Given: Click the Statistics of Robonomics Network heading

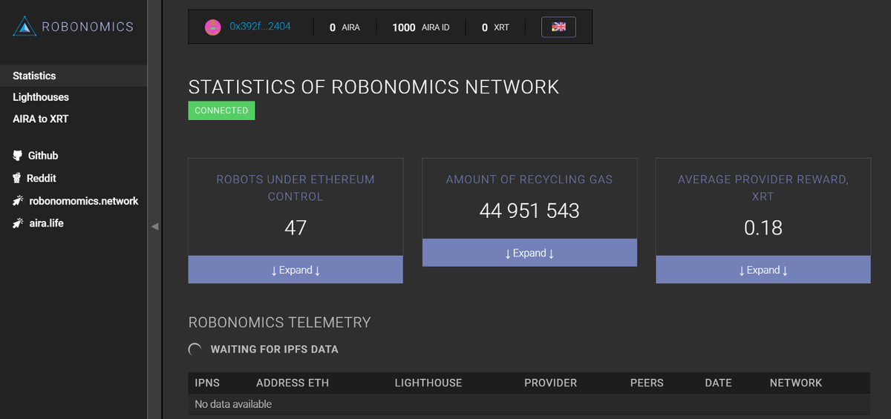Looking at the screenshot, I should 373,87.
